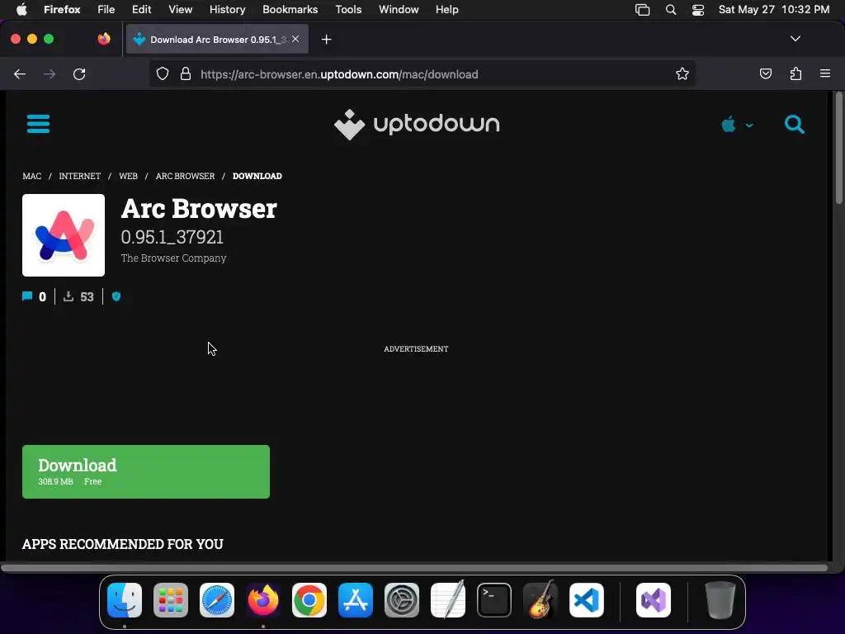Go back to previous page
This screenshot has width=845, height=634.
(20, 73)
